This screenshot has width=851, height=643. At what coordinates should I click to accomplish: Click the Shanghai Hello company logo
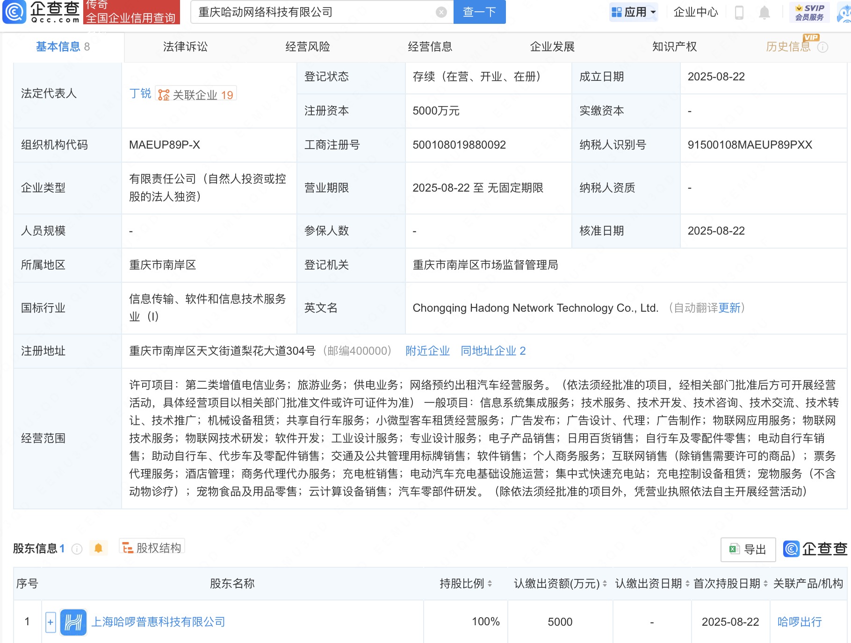pyautogui.click(x=73, y=622)
